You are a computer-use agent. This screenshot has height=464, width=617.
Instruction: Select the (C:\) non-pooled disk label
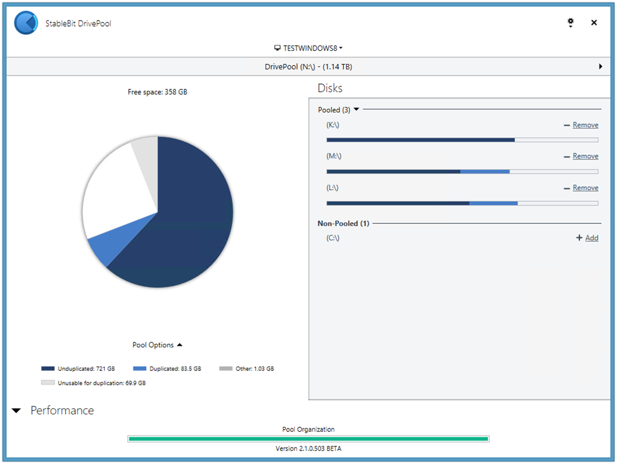(x=332, y=237)
